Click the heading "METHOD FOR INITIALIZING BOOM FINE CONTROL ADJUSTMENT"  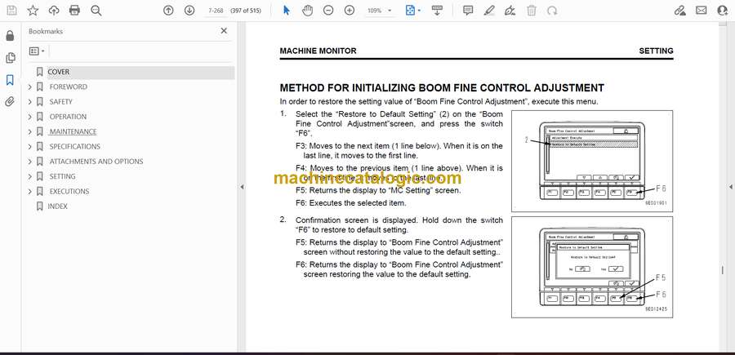[442, 87]
